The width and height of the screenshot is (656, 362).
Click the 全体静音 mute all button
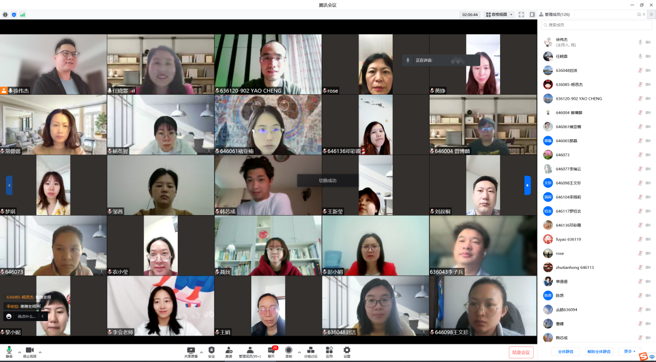point(565,352)
